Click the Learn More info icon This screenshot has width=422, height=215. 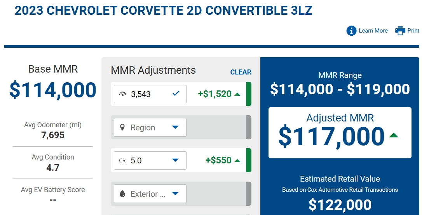click(351, 31)
